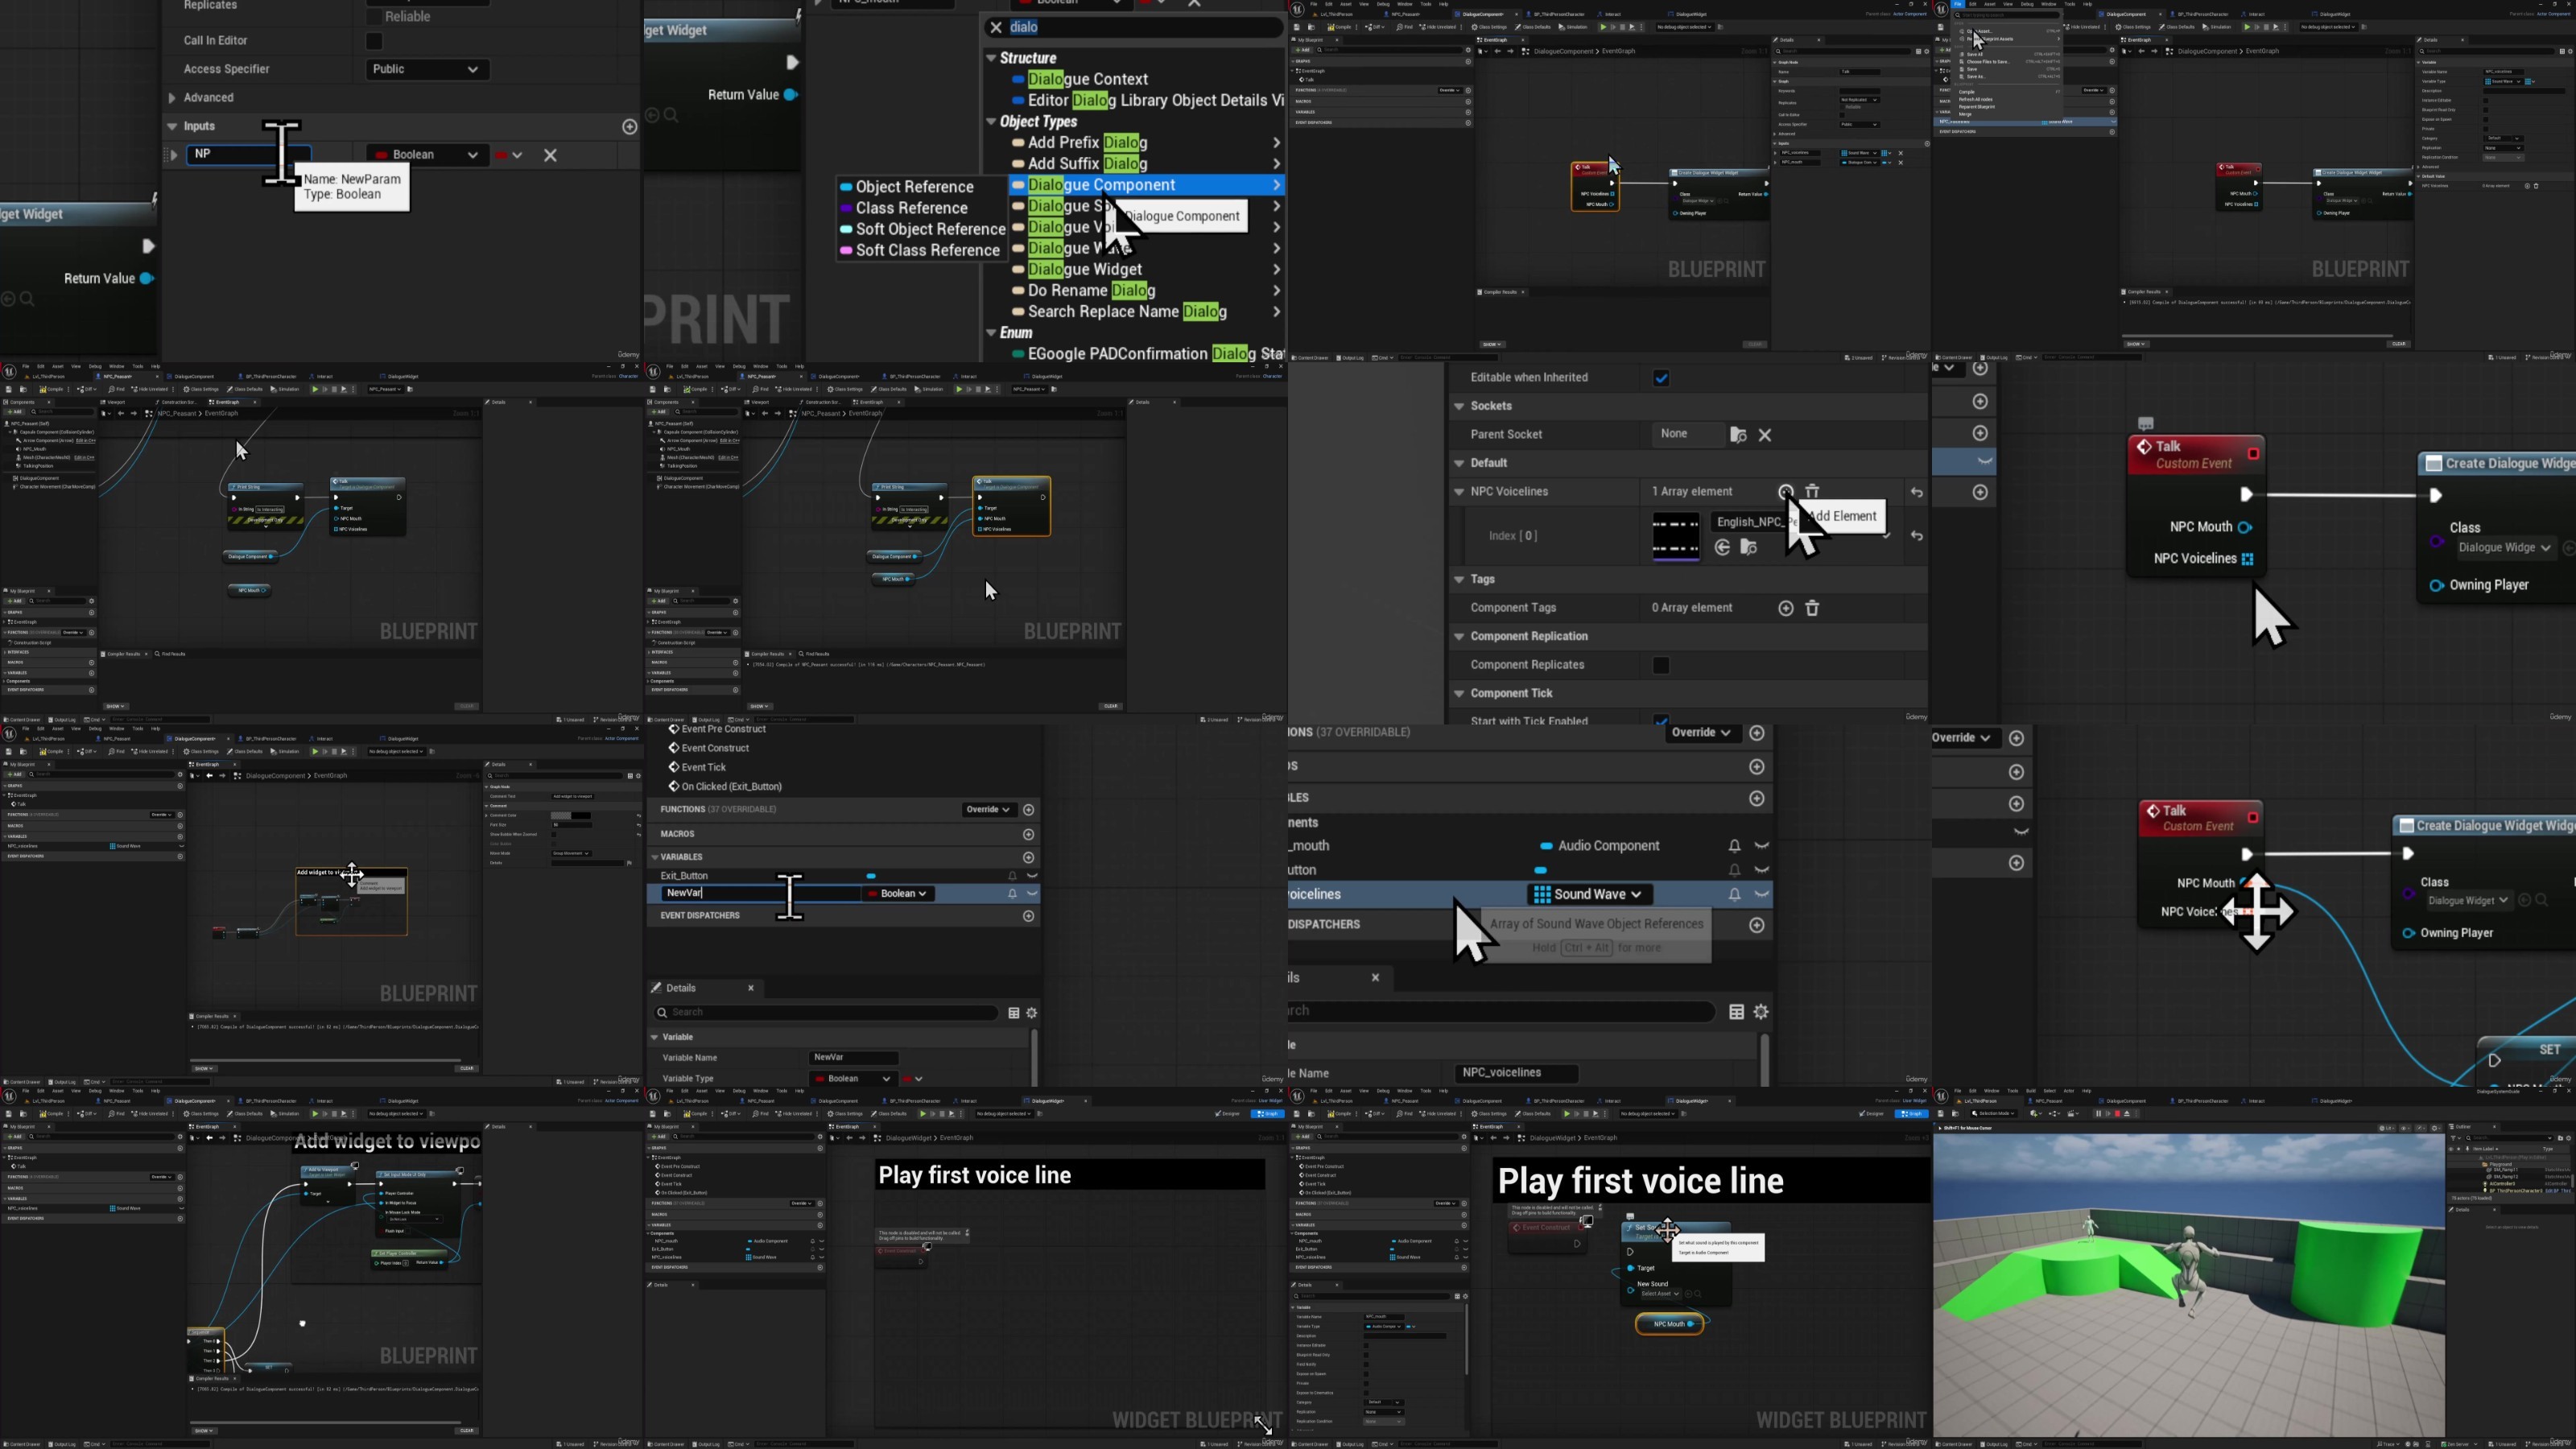2576x1449 pixels.
Task: Expand the Advanced section
Action: (172, 98)
